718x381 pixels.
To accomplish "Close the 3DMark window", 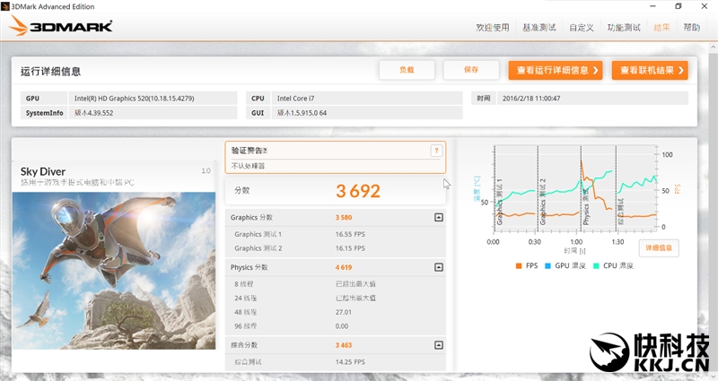I will [x=705, y=6].
